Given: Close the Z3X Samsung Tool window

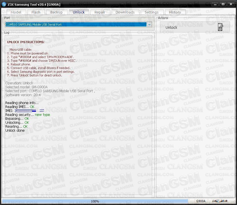Looking at the screenshot, I should (x=231, y=4).
